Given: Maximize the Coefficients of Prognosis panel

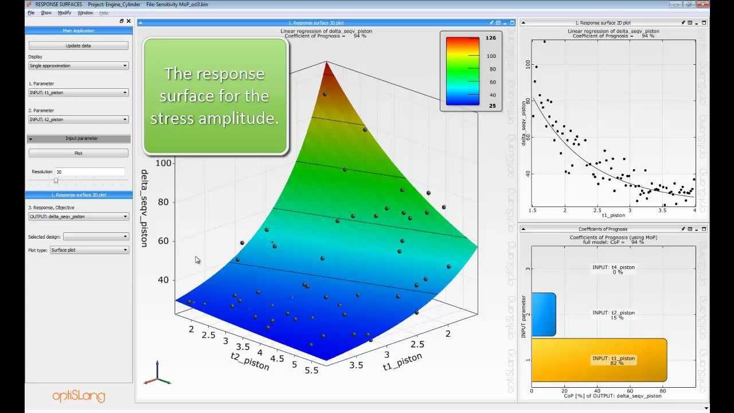Looking at the screenshot, I should (x=704, y=229).
